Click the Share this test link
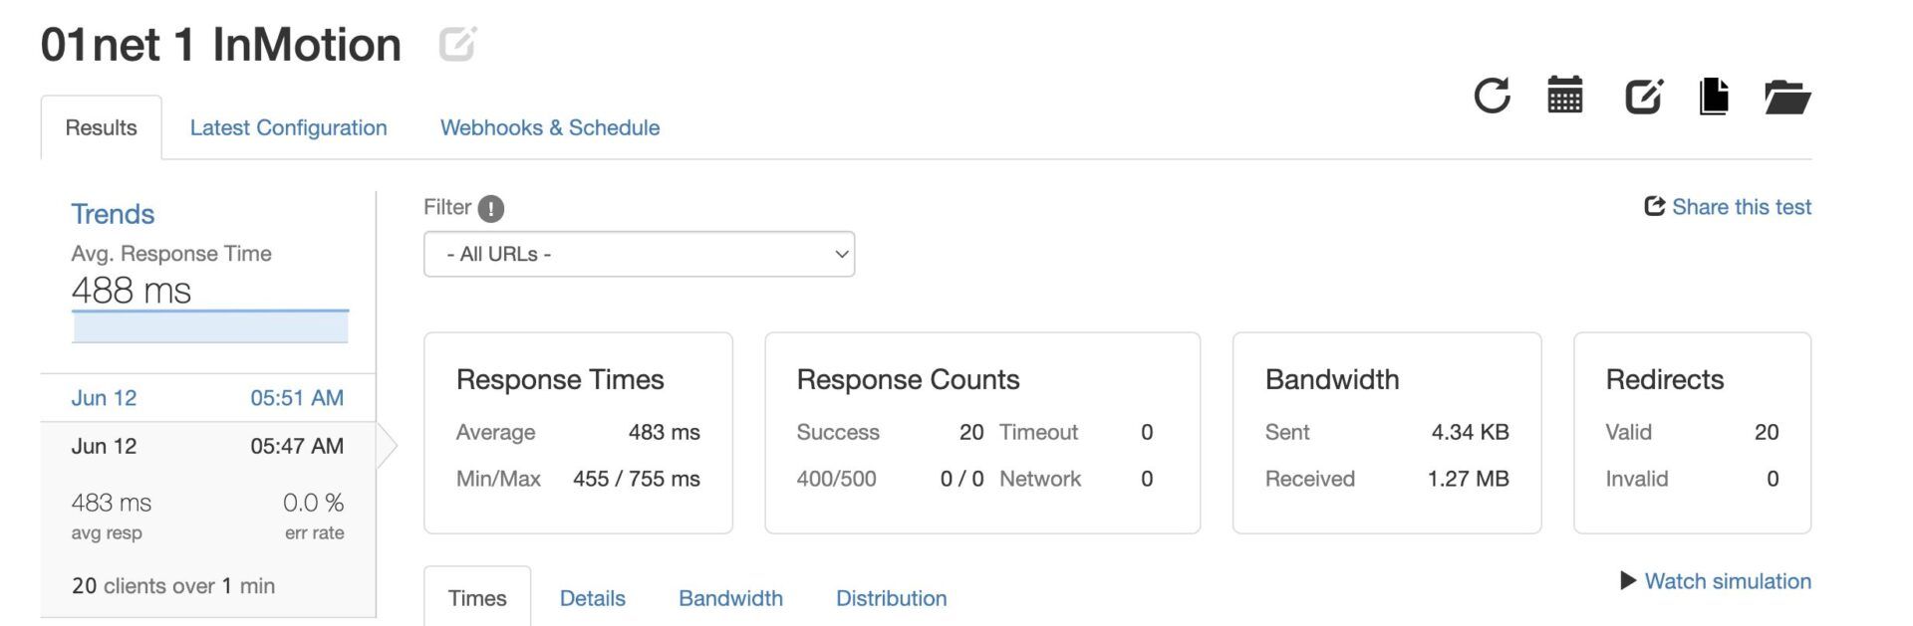This screenshot has height=626, width=1913. (1742, 207)
